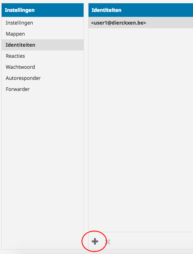Click grey highlight right of user1@dierckxen.be text

point(169,23)
